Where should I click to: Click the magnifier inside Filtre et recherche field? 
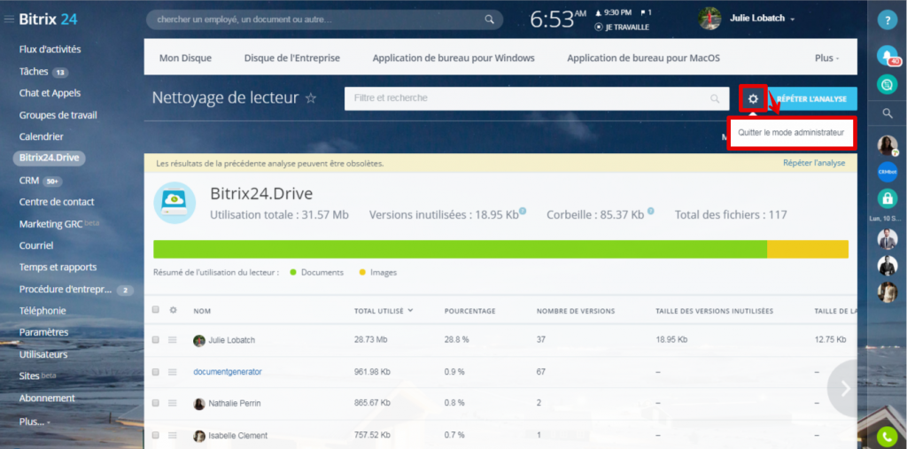tap(715, 99)
